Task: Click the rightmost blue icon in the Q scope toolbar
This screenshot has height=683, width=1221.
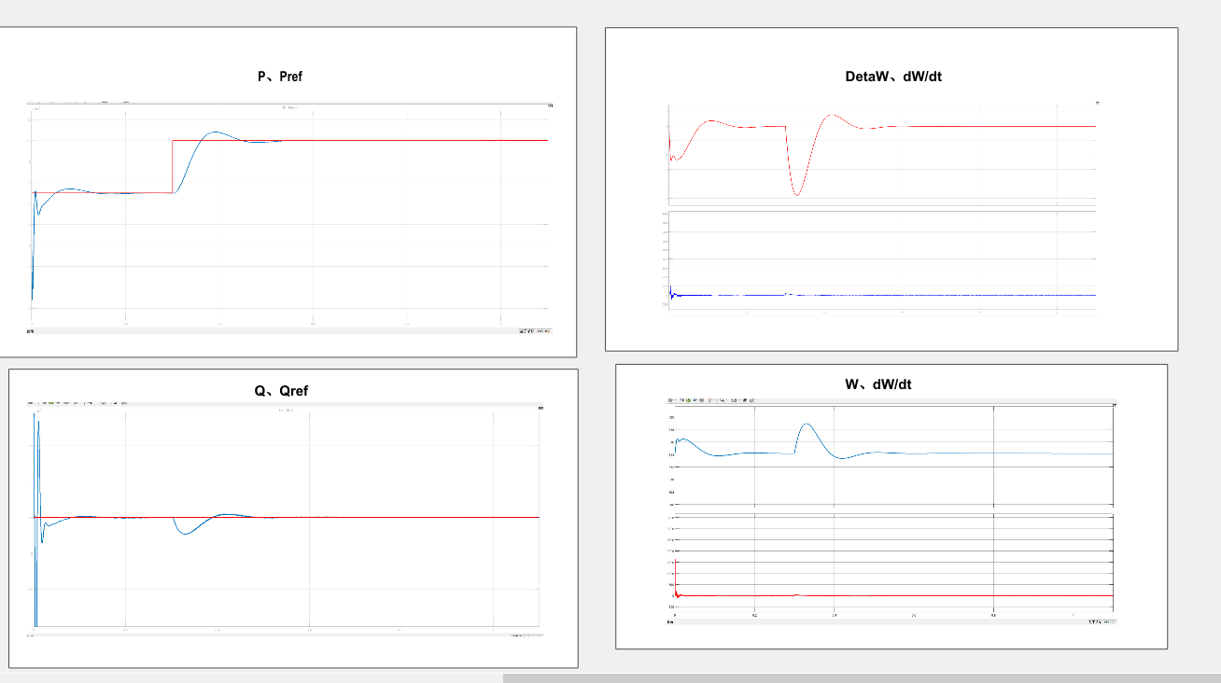Action: pos(124,403)
